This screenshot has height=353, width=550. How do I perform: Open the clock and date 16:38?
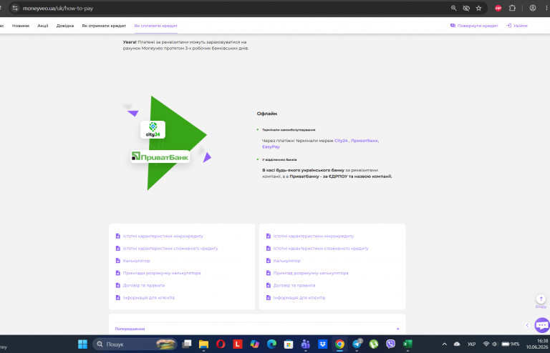point(537,344)
